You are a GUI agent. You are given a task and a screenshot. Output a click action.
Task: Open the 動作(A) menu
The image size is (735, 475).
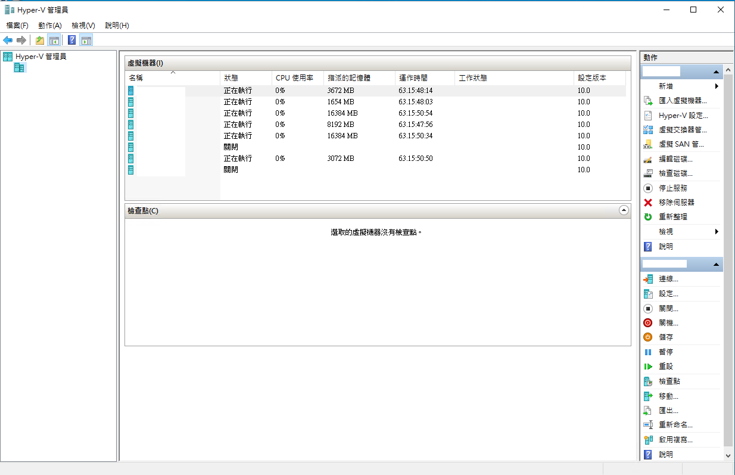[x=50, y=26]
